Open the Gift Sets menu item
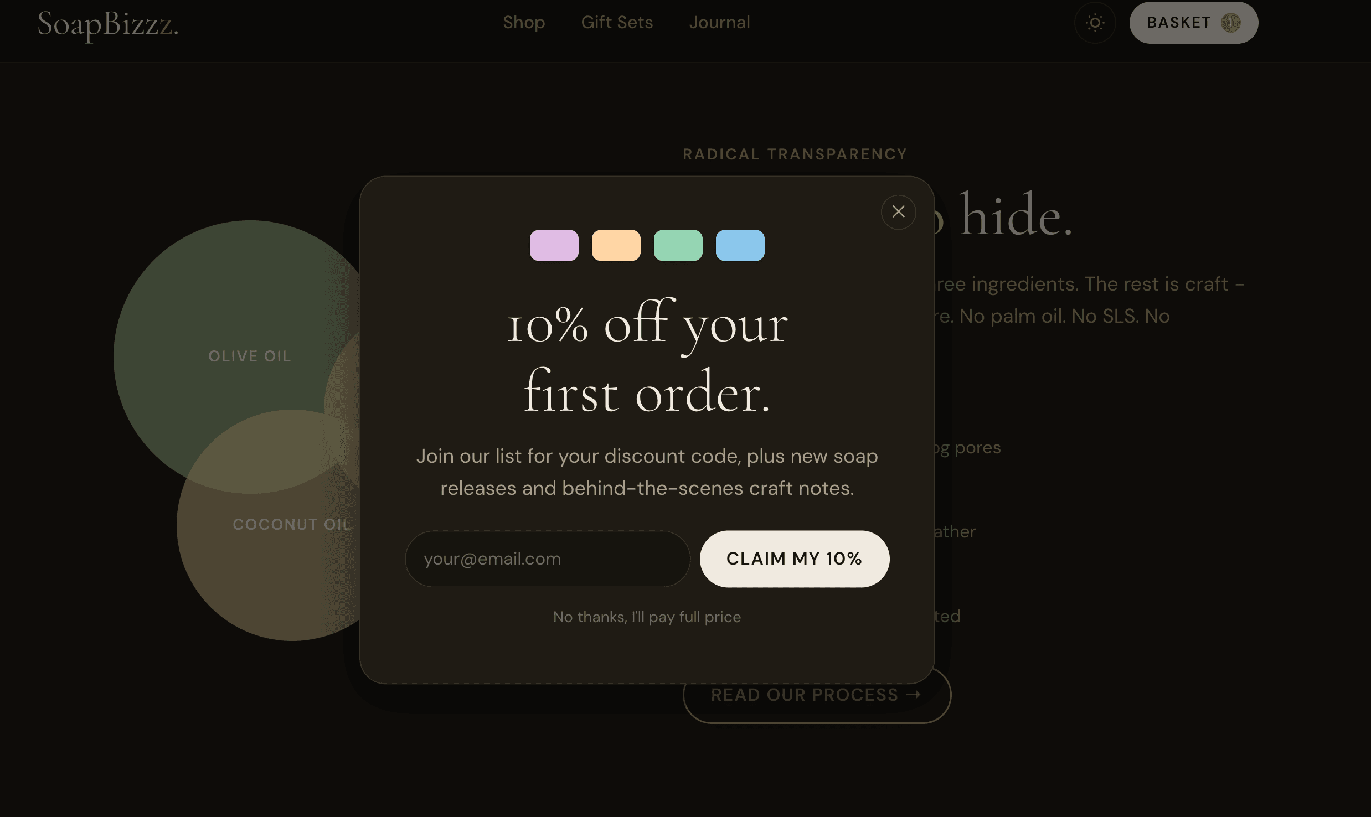The image size is (1371, 817). (617, 23)
